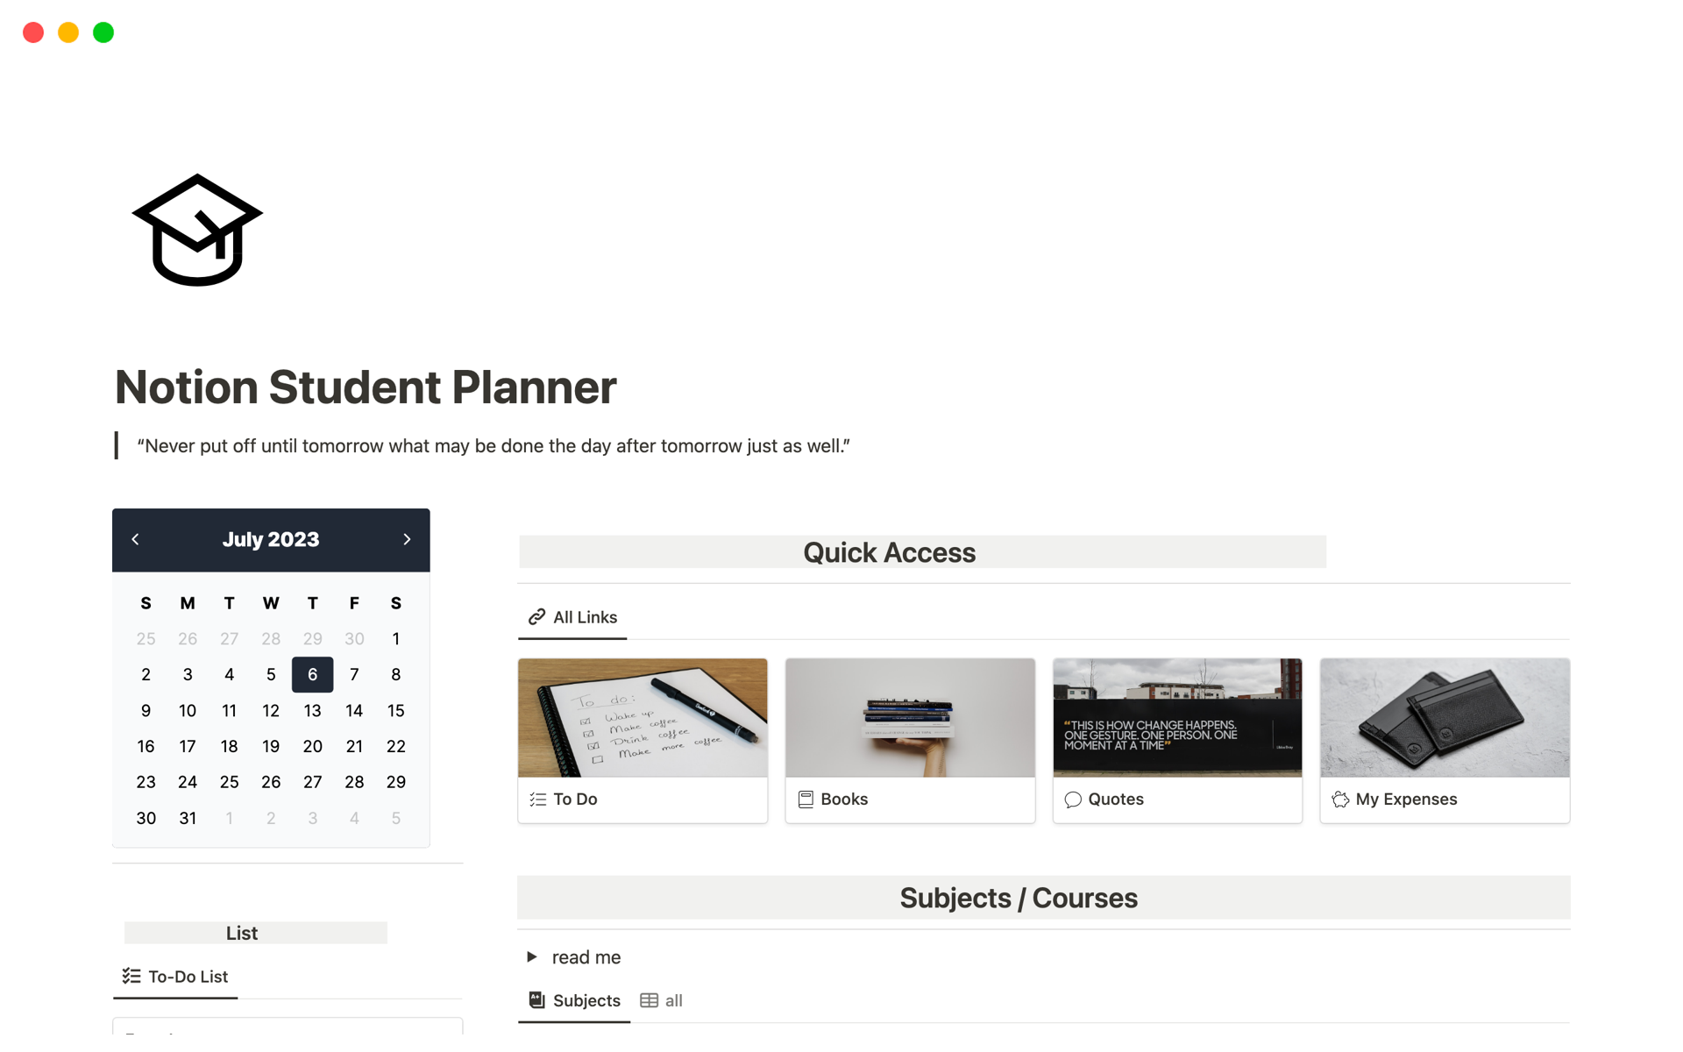Screen dimensions: 1683x1052
Task: Open the To Do quick access card
Action: click(643, 737)
